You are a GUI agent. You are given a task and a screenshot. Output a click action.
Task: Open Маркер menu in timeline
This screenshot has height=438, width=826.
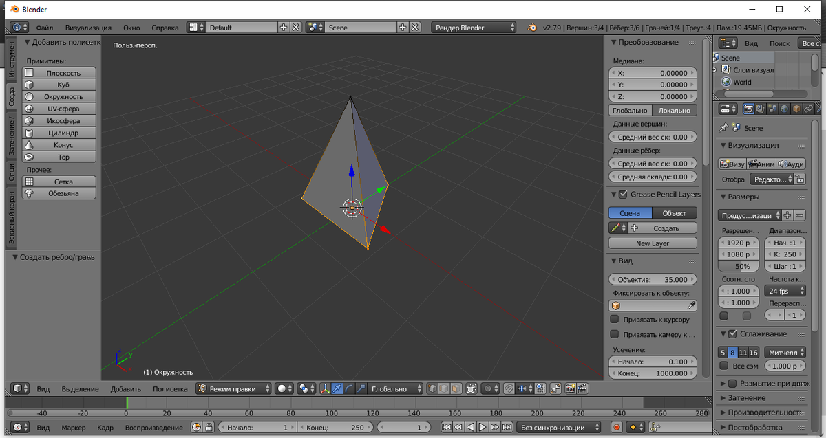point(74,427)
